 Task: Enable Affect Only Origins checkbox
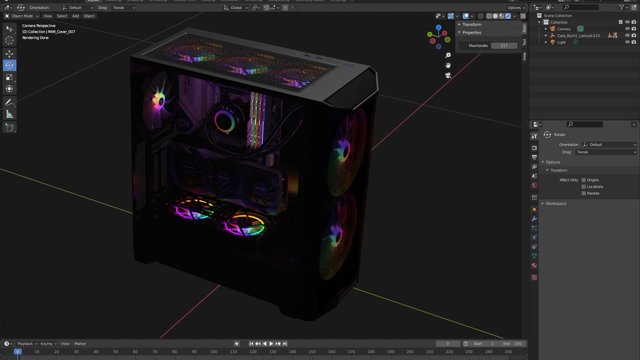pyautogui.click(x=583, y=180)
